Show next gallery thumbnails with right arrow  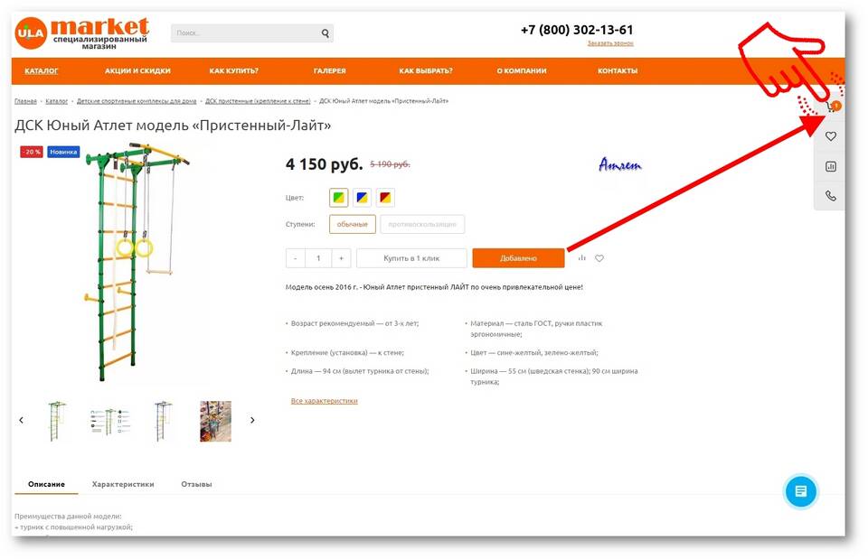(252, 420)
